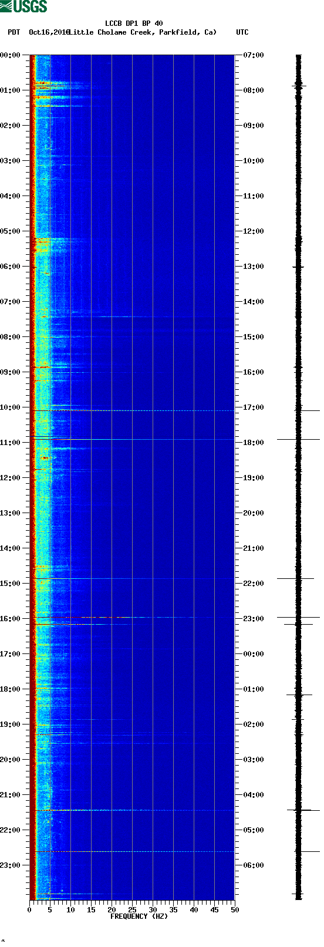Click the '20' frequency tick label
The width and height of the screenshot is (324, 947).
pos(112,910)
